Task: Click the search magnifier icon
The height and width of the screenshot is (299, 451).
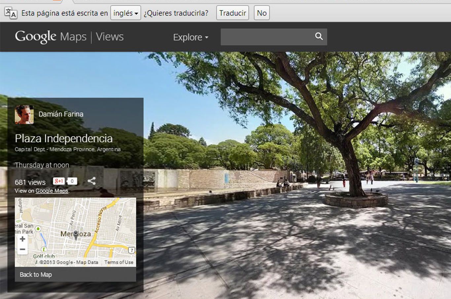Action: (318, 37)
